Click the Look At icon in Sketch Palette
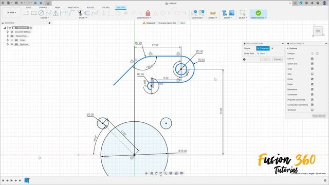Screen dimensions: 329x185 312,59
